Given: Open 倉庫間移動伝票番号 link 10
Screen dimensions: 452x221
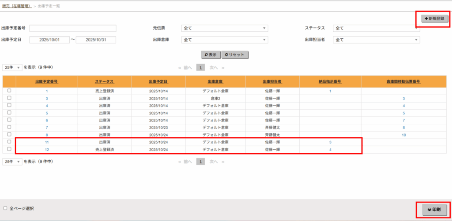Looking at the screenshot, I should click(x=403, y=135).
